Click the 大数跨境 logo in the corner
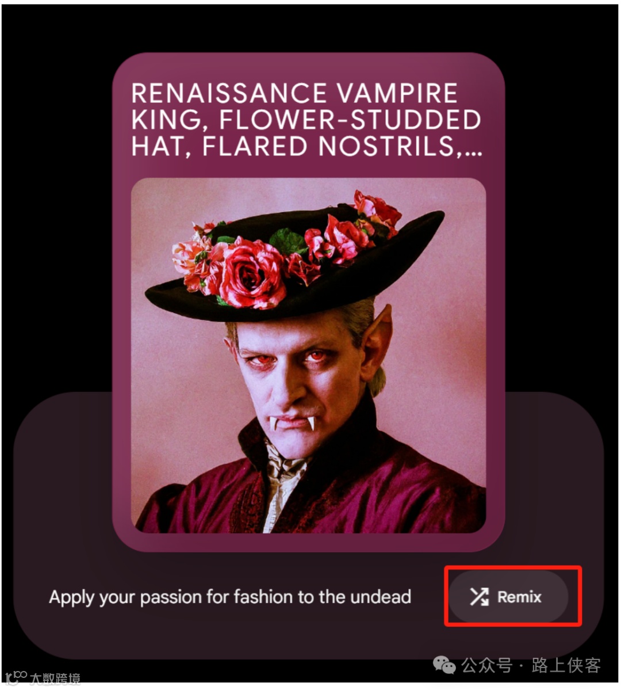 coord(43,678)
